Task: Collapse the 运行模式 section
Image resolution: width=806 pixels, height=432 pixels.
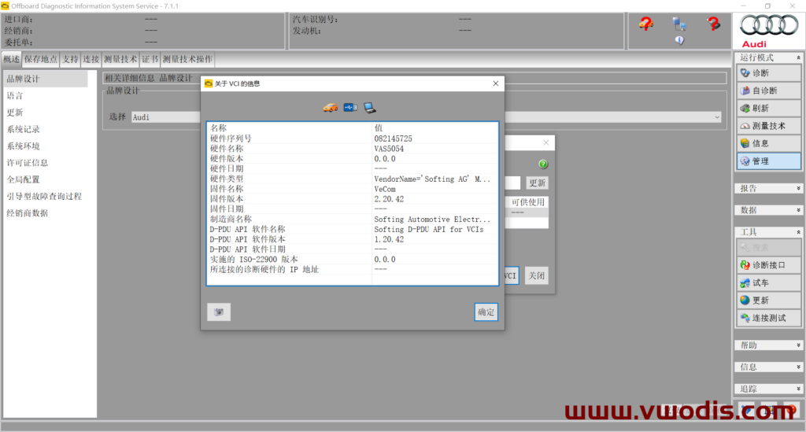Action: 799,57
